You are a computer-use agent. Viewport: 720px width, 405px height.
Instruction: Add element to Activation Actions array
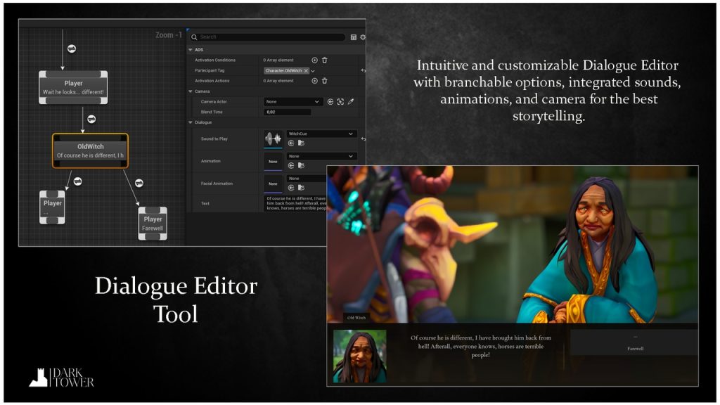click(314, 81)
